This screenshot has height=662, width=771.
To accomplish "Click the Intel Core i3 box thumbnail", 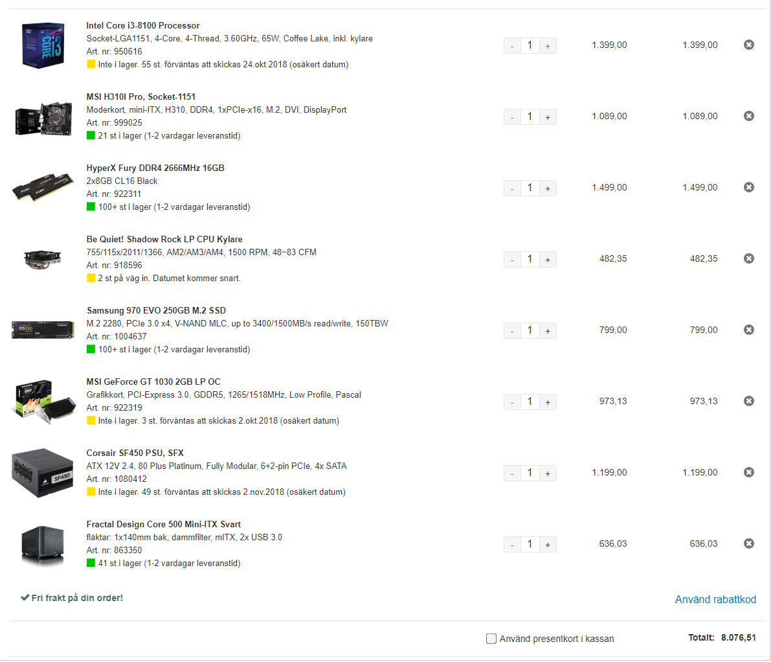I will (43, 45).
